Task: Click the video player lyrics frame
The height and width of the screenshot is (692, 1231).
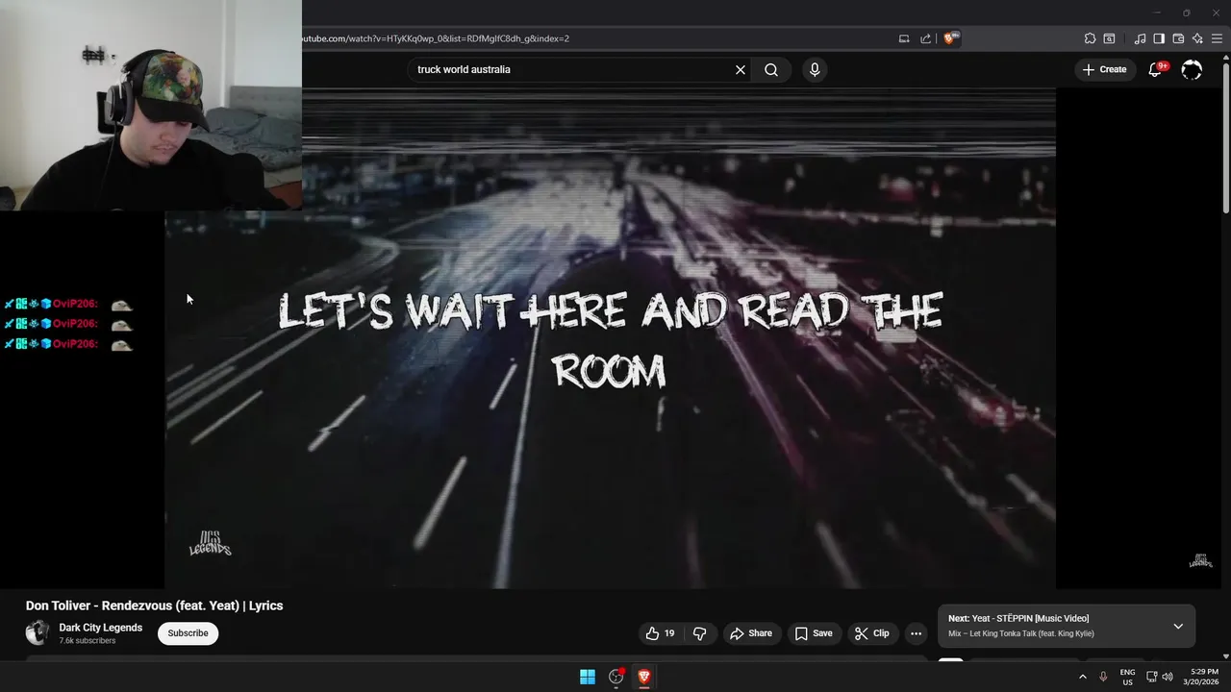Action: [x=610, y=338]
